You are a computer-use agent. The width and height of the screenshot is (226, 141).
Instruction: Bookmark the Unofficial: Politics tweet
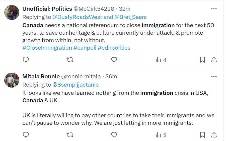202,60
